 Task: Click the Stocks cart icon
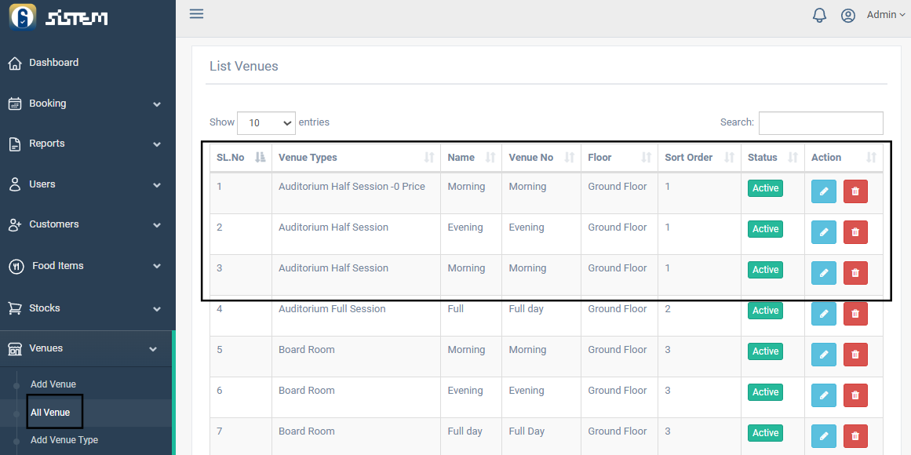[x=15, y=308]
